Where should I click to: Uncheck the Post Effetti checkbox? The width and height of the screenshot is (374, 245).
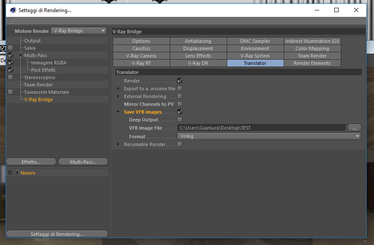click(x=10, y=70)
